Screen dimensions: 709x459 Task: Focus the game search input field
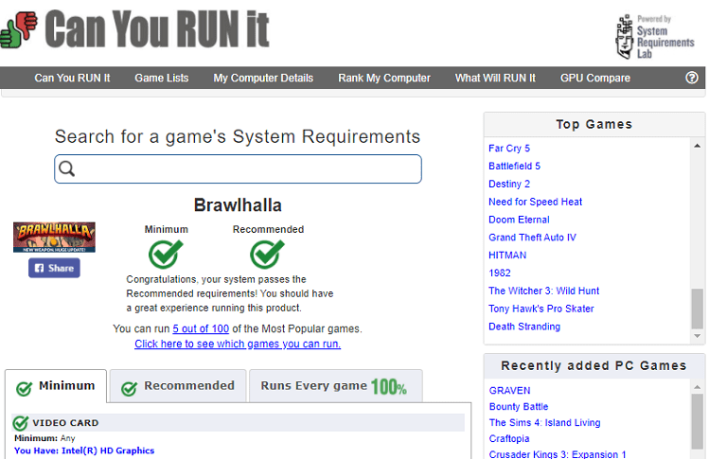point(238,168)
